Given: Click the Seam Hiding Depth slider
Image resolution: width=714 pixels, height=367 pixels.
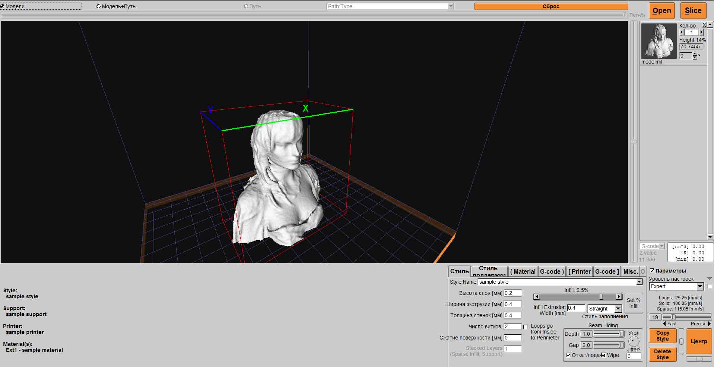Looking at the screenshot, I should [x=608, y=334].
